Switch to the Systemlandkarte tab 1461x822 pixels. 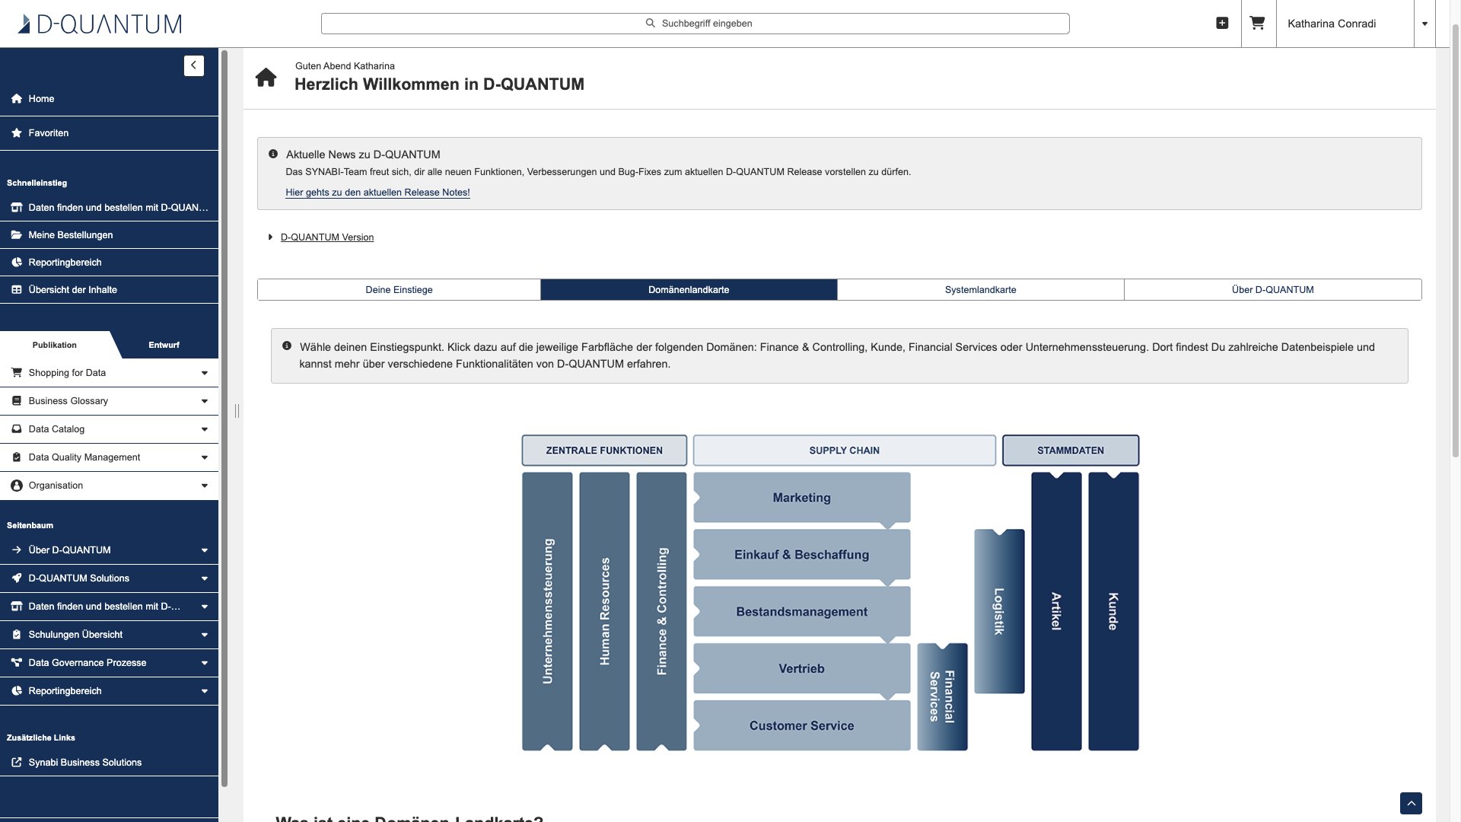tap(980, 290)
